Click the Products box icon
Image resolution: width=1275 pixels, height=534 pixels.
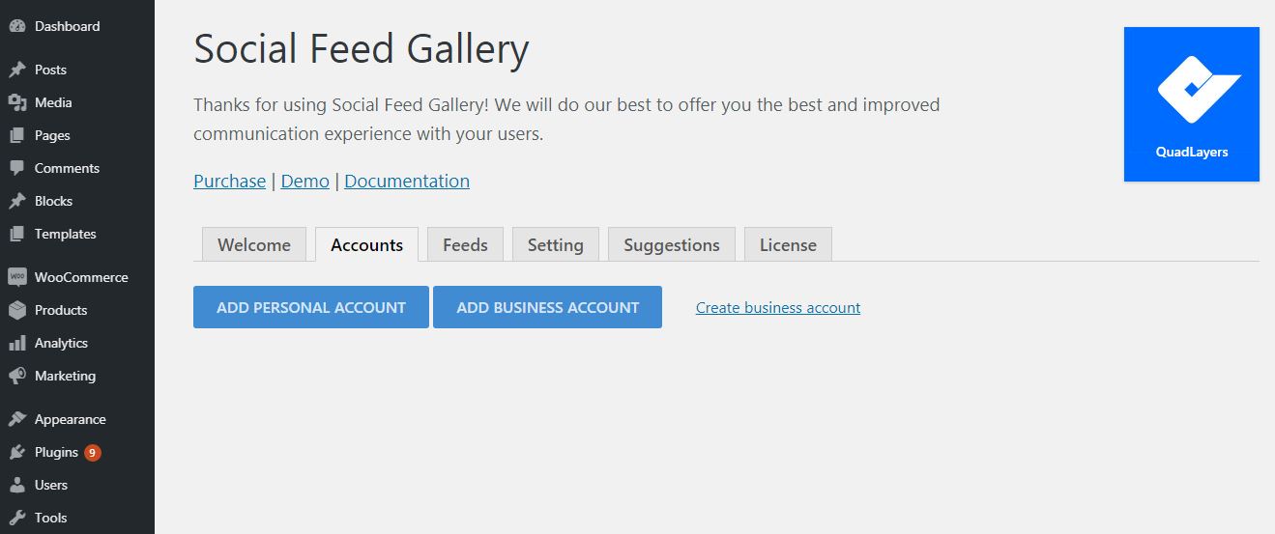pos(16,310)
